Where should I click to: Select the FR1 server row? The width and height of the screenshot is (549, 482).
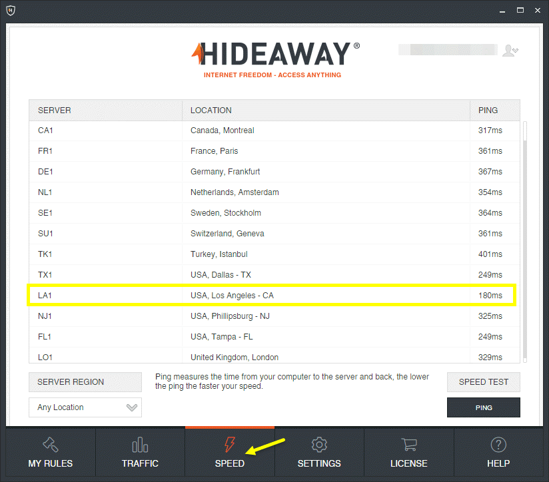274,151
